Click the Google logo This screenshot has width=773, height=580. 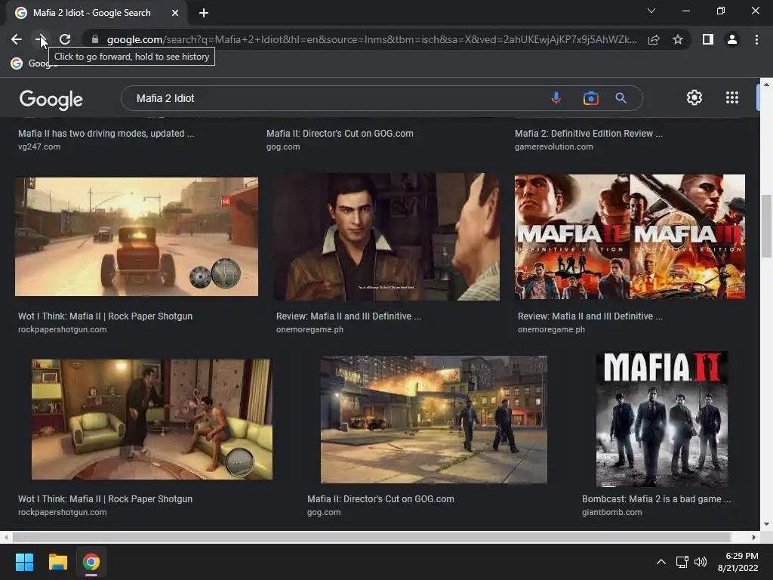[x=51, y=99]
